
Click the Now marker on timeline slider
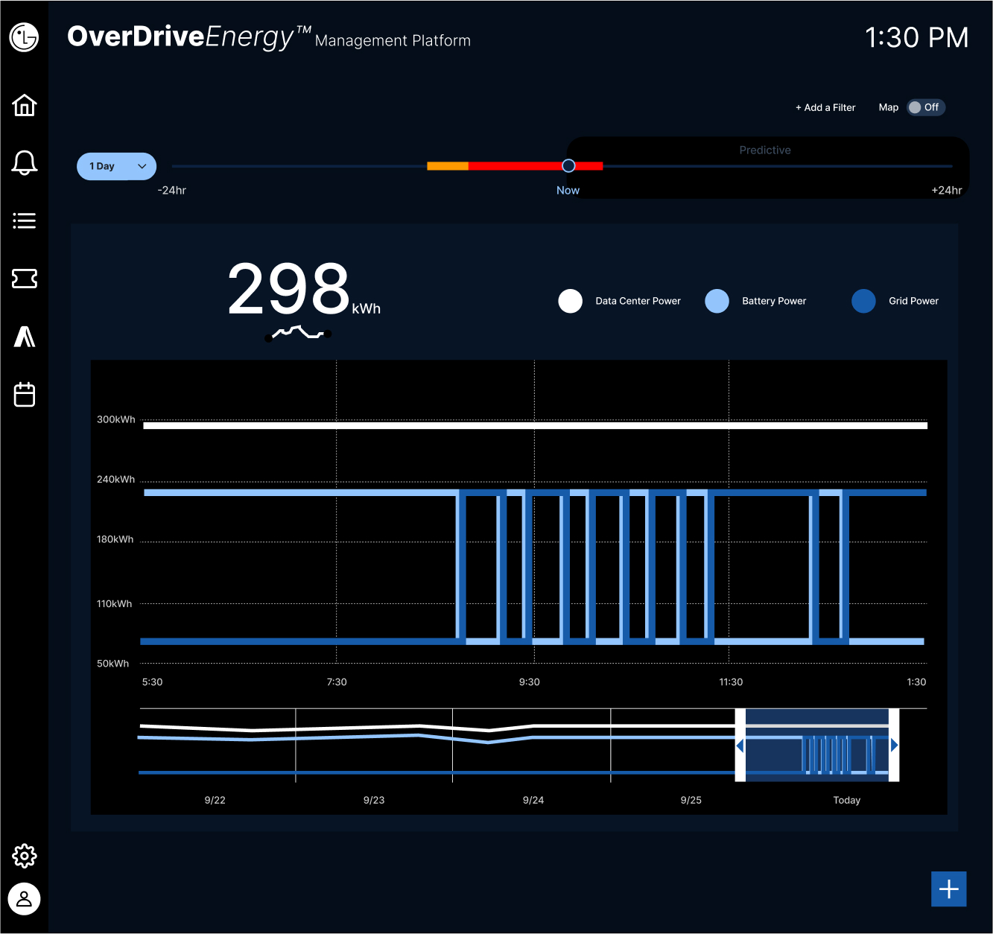click(568, 166)
